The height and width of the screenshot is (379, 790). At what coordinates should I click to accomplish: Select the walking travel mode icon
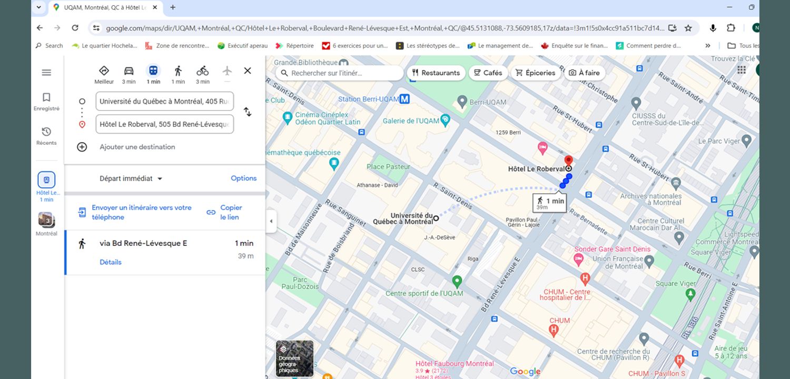178,71
